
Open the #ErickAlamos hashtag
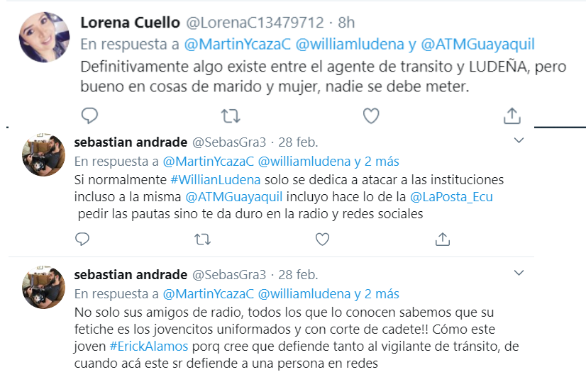[x=149, y=346]
